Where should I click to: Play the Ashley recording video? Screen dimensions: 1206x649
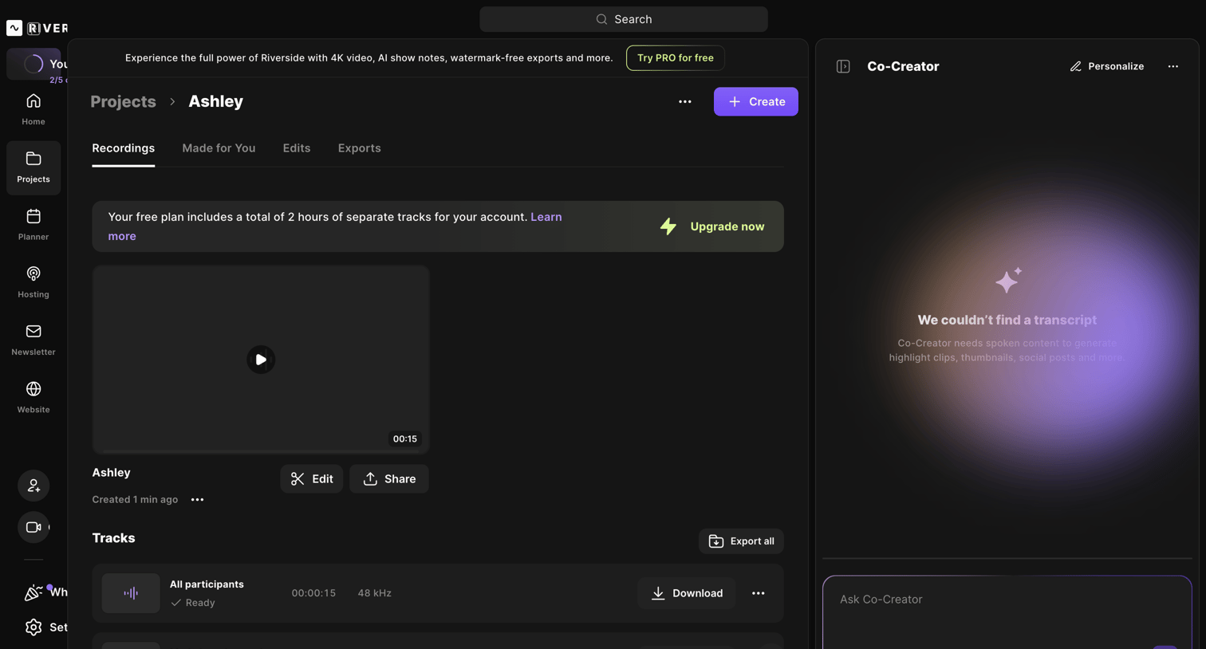(261, 360)
